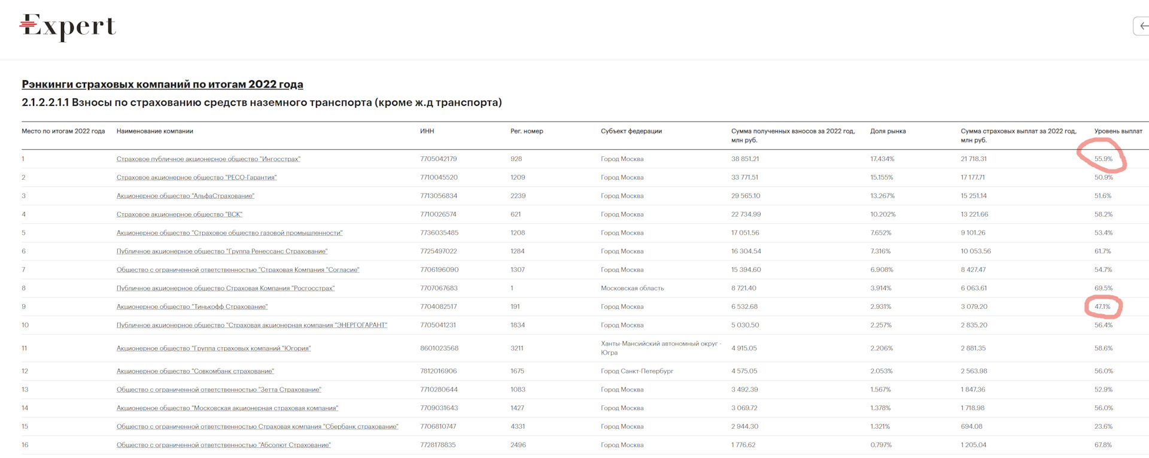Viewport: 1149px width, 458px height.
Task: Open the Югория company link
Action: (x=214, y=348)
